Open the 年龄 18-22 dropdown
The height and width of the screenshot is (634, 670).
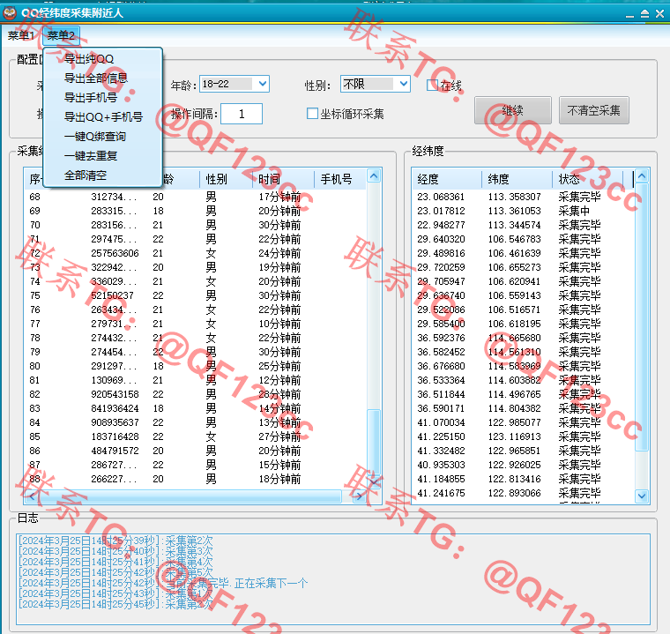click(234, 84)
